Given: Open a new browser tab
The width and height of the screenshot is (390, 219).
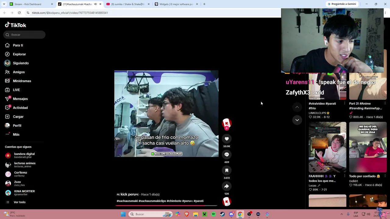Looking at the screenshot, I should tap(204, 4).
